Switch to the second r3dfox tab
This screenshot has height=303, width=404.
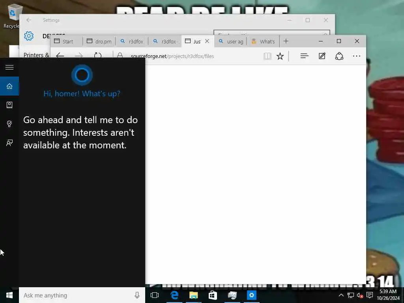point(165,41)
